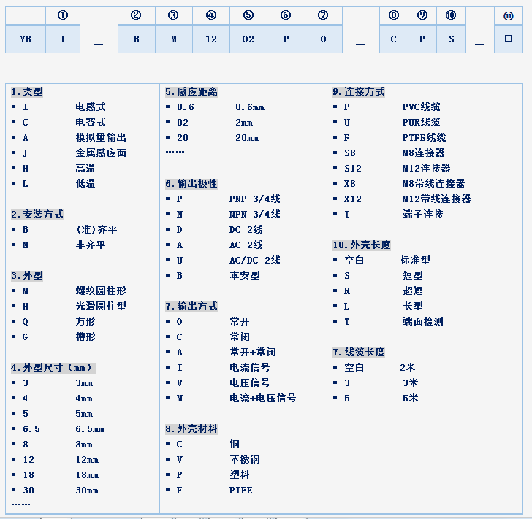Click the "10.外壳长度" section heading
Viewport: 532px width, 519px height.
(x=361, y=245)
